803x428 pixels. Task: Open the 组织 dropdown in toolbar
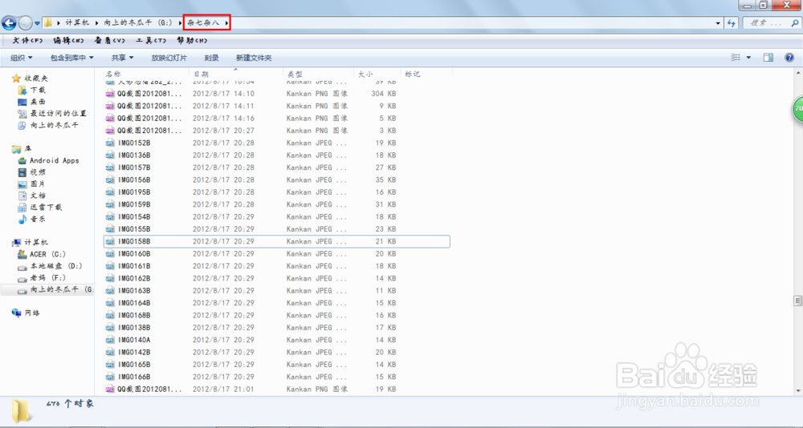[x=22, y=58]
